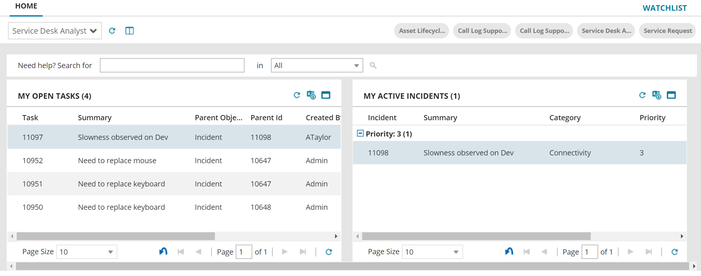
Task: Click the search magnifier icon
Action: click(x=373, y=65)
